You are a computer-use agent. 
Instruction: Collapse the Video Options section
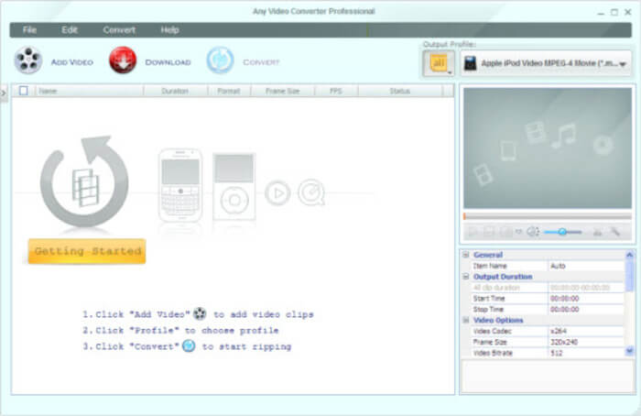tap(466, 320)
